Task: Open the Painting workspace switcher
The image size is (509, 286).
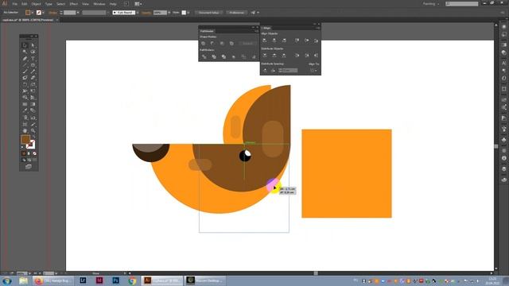Action: 431,4
